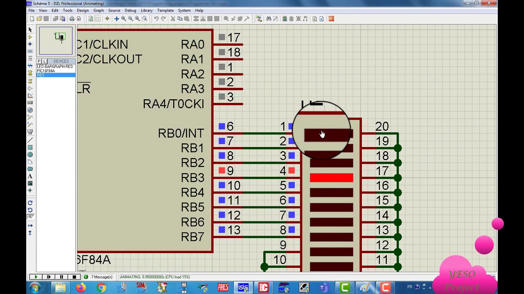Viewport: 524px width, 294px height.
Task: Open the Library menu
Action: coord(147,10)
